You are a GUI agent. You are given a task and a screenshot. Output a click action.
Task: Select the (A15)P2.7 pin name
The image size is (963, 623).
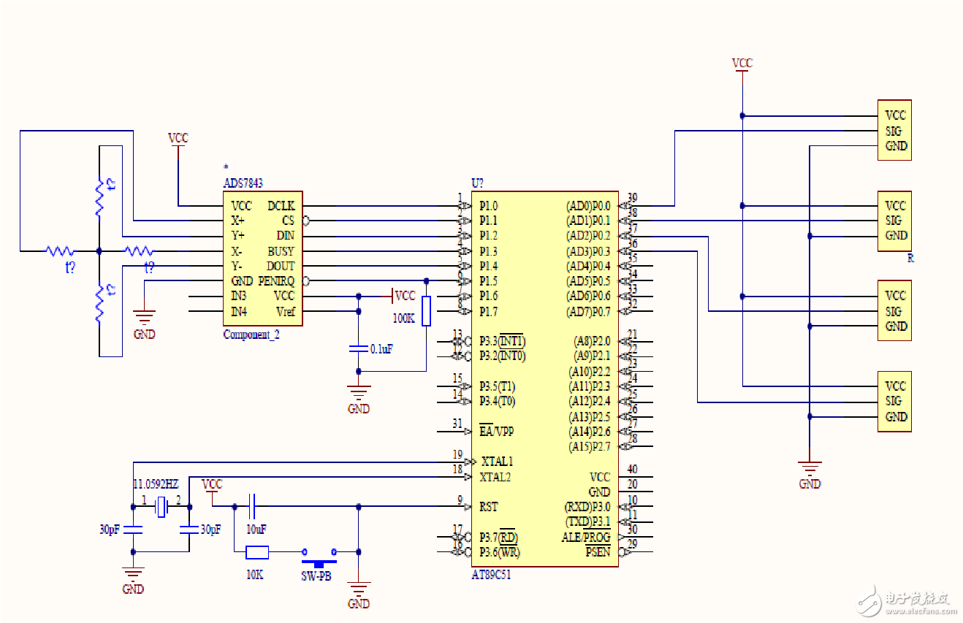[590, 446]
